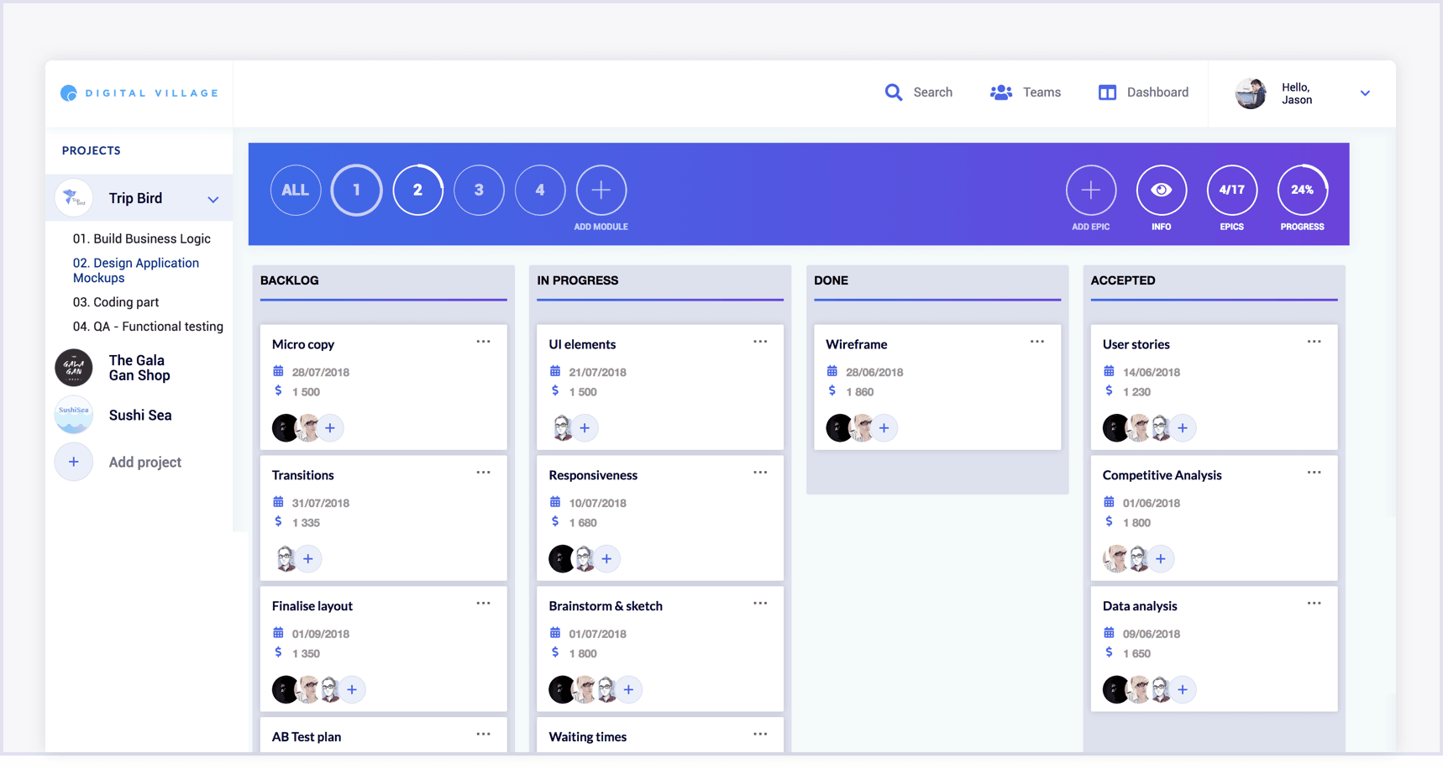Open the 4/17 Epics counter
1443x769 pixels.
(1232, 191)
